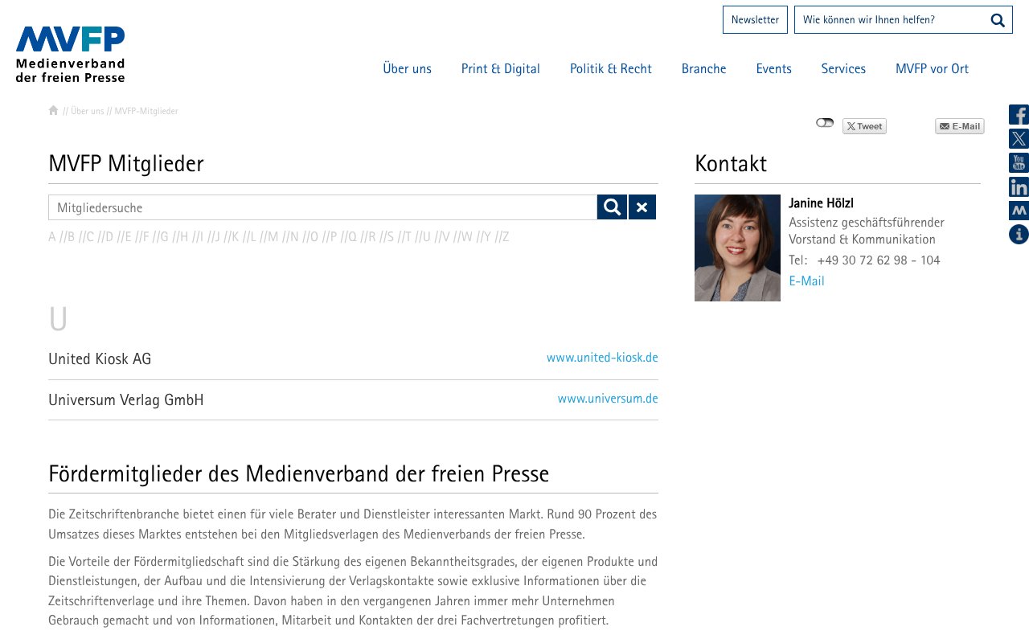Open the blue info icon below the social icons
The image size is (1029, 643).
pos(1018,235)
